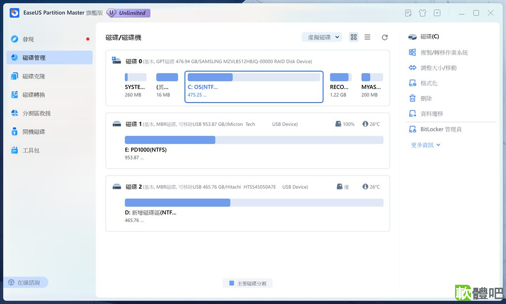Click the EaseUS Partition Master logo icon
Viewport: 506px width, 304px height.
[14, 13]
